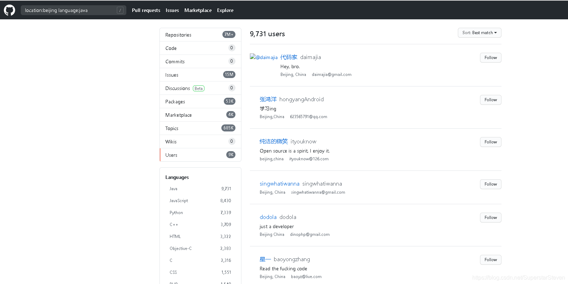568x284 pixels.
Task: Select the Repositories result type
Action: (200, 35)
